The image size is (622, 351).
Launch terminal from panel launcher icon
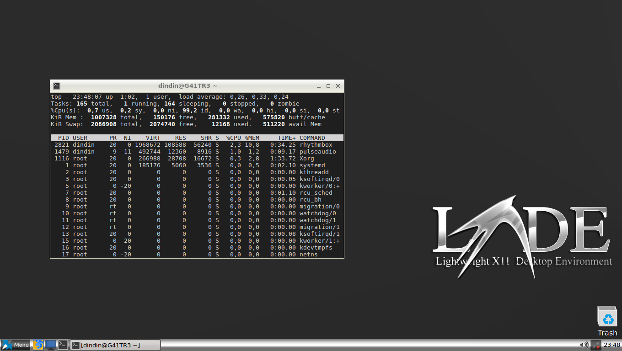pyautogui.click(x=63, y=345)
